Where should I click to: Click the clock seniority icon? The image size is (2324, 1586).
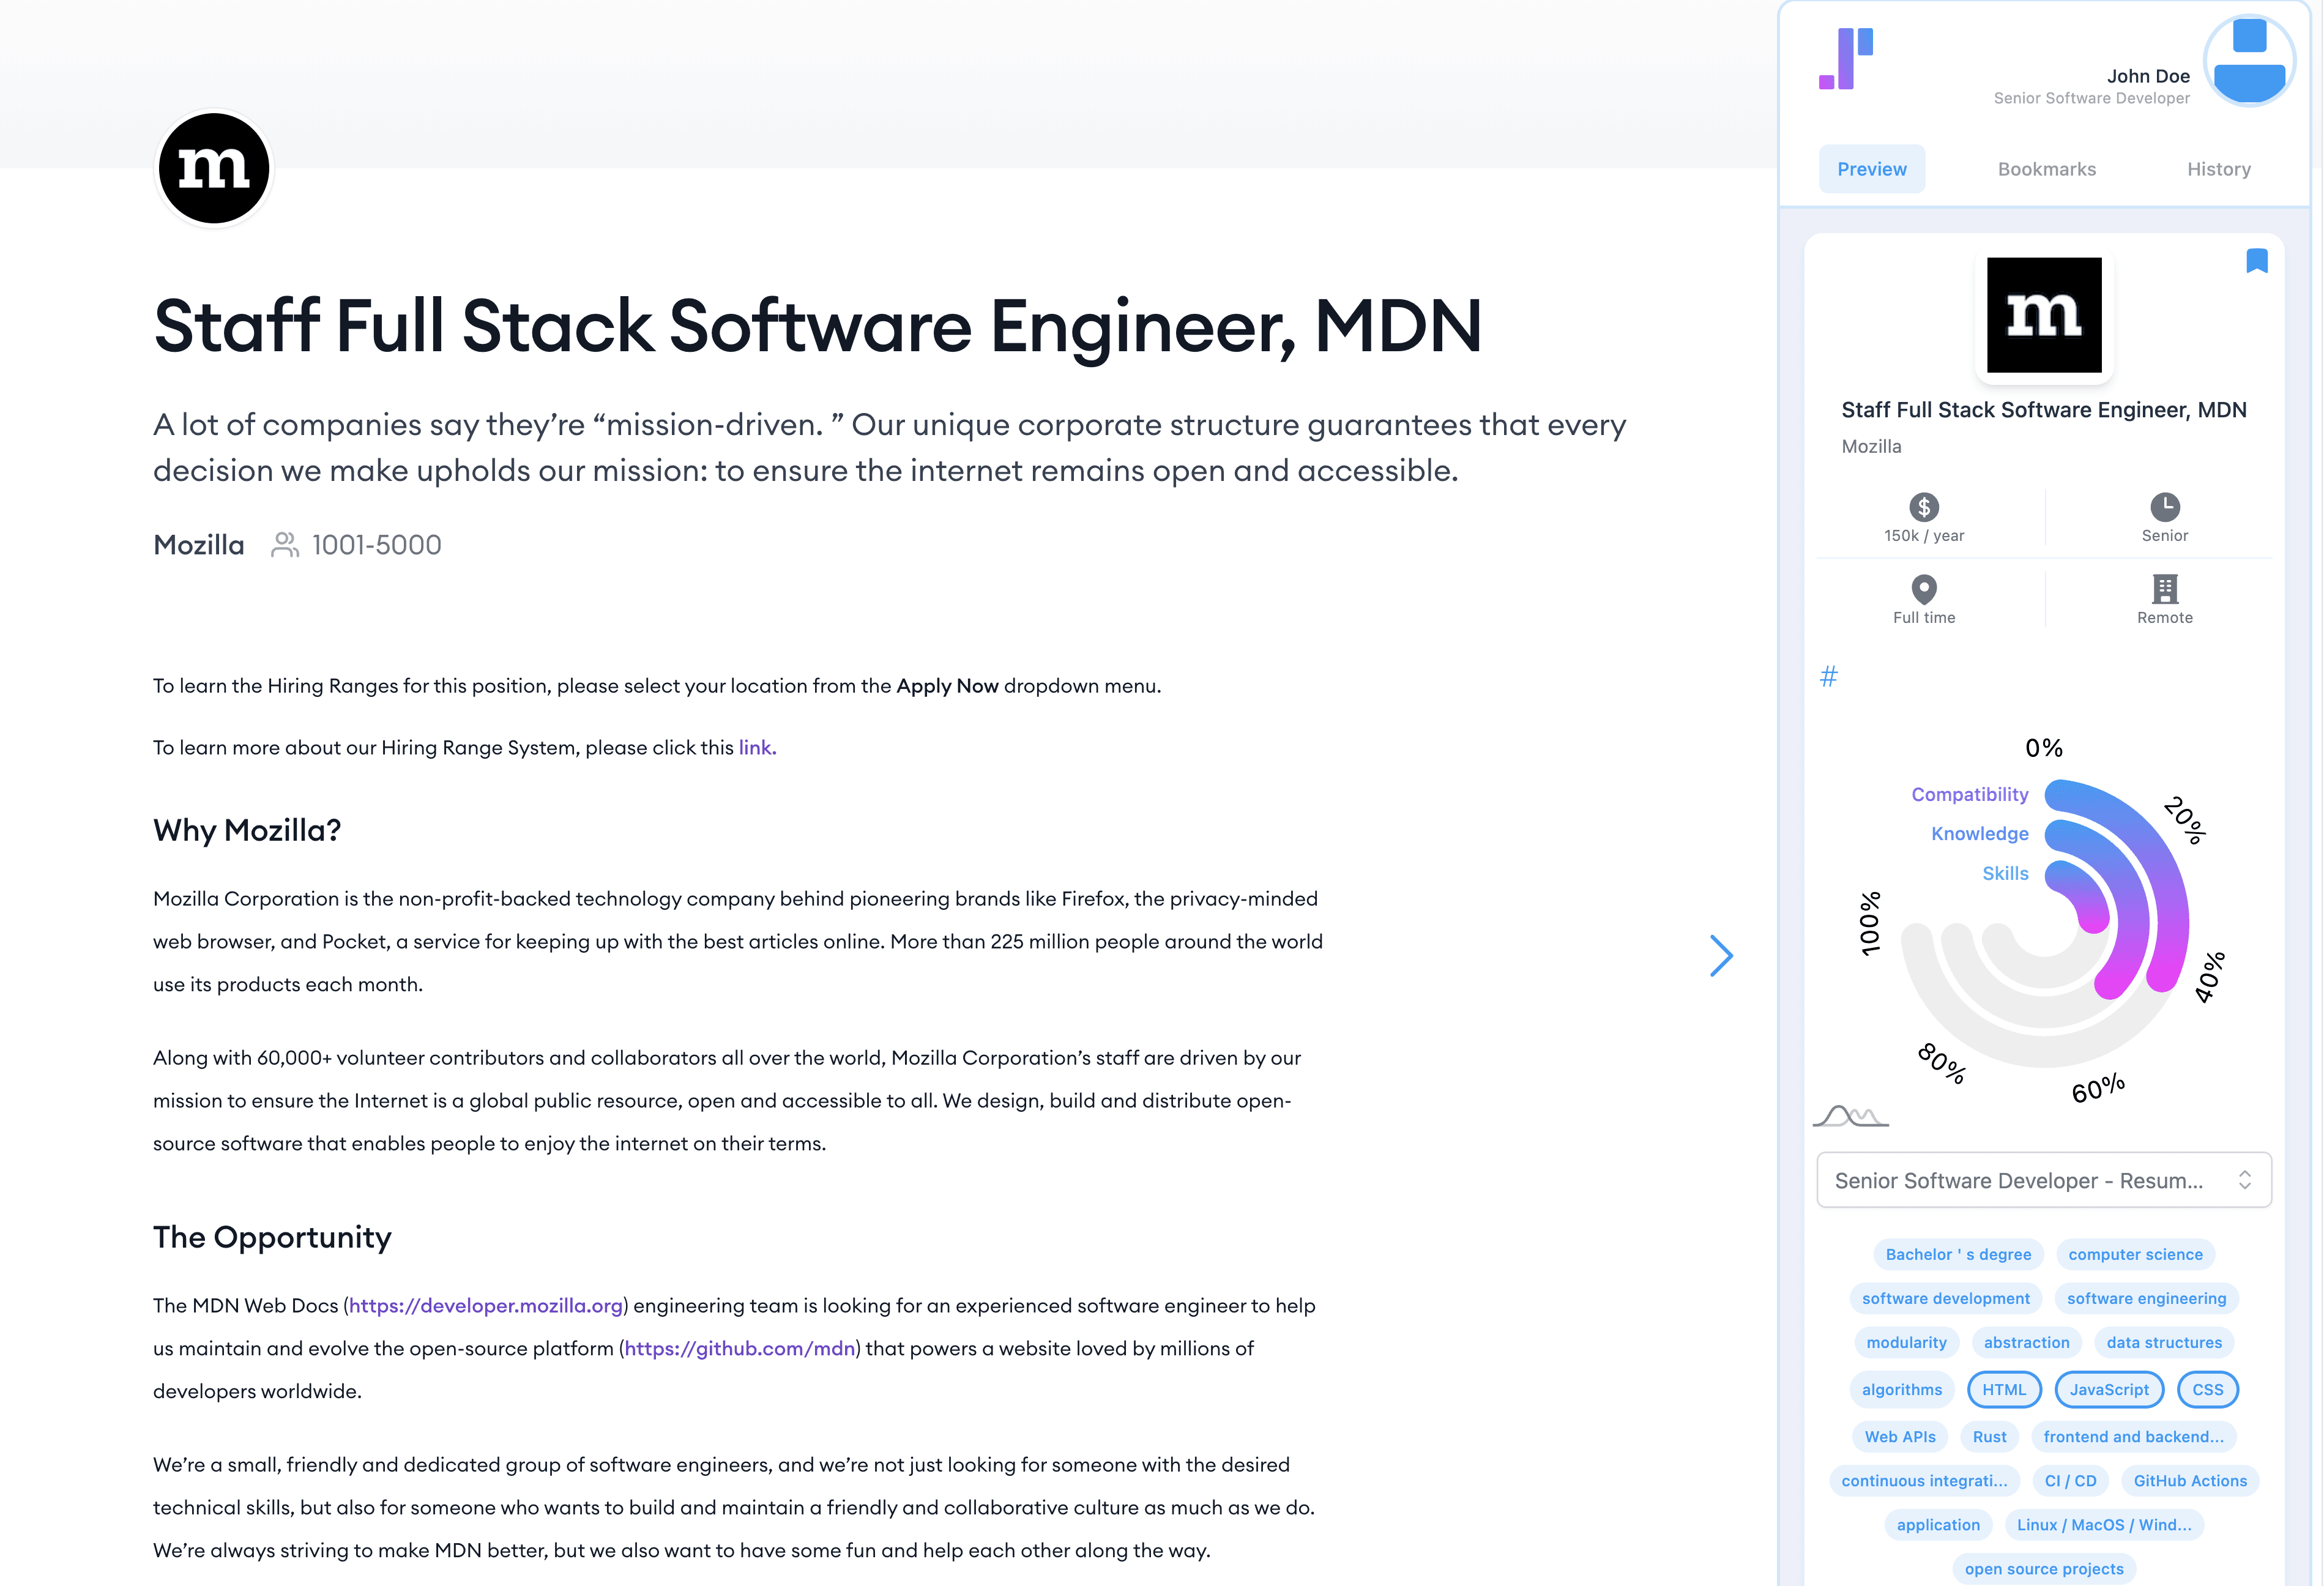click(x=2165, y=507)
